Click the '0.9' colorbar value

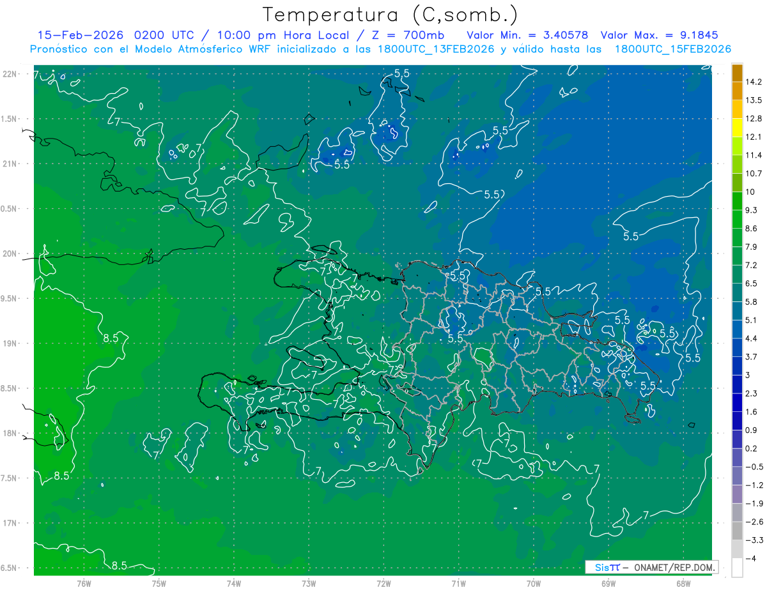point(752,430)
